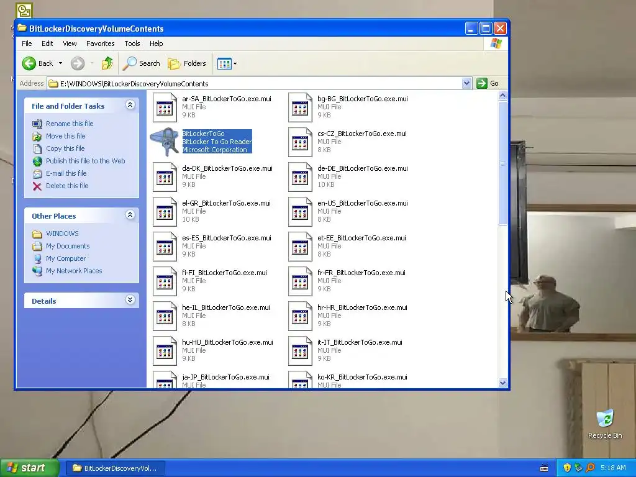636x477 pixels.
Task: Open WINDOWS folder in Other Places
Action: coord(62,234)
